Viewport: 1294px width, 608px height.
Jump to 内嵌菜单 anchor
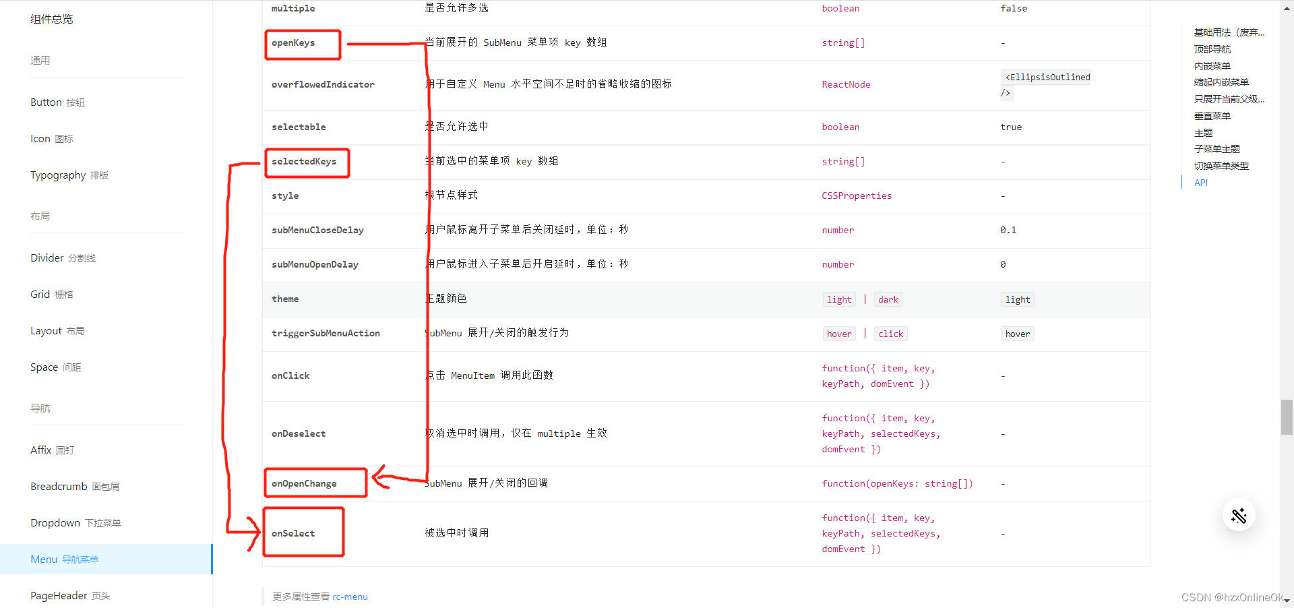pyautogui.click(x=1212, y=66)
